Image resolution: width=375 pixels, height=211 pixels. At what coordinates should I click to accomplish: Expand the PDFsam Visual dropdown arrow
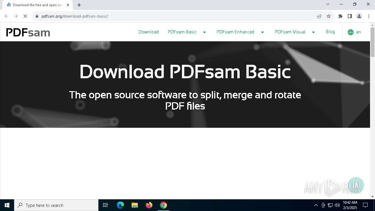[x=313, y=32]
